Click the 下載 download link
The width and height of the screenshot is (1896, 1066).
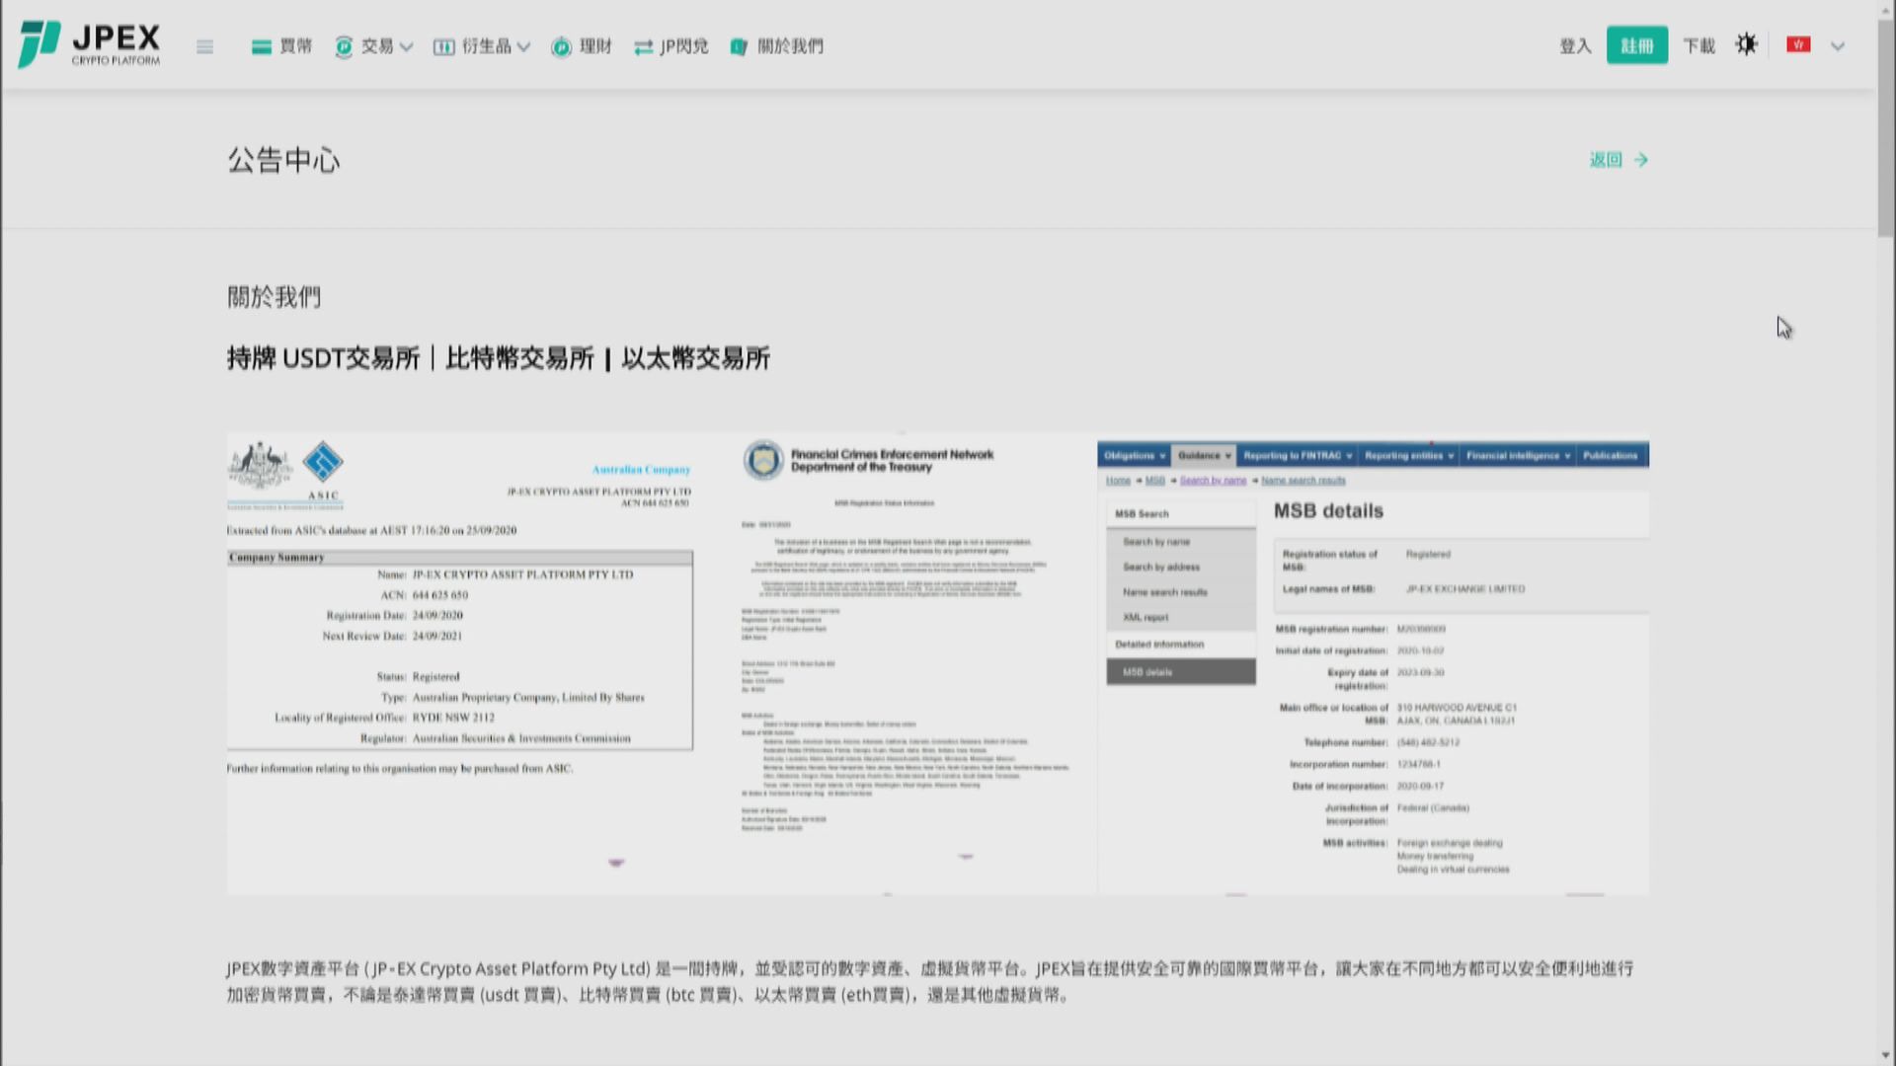coord(1699,45)
